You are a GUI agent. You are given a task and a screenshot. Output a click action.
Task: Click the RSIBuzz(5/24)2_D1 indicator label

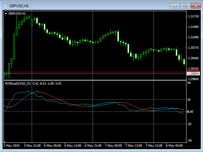coord(17,84)
